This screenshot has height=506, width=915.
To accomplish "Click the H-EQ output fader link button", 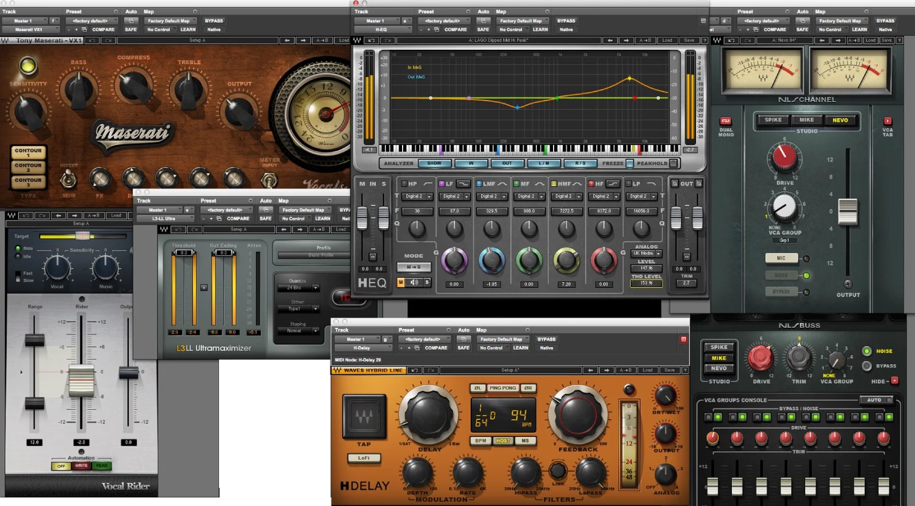I will 687,256.
